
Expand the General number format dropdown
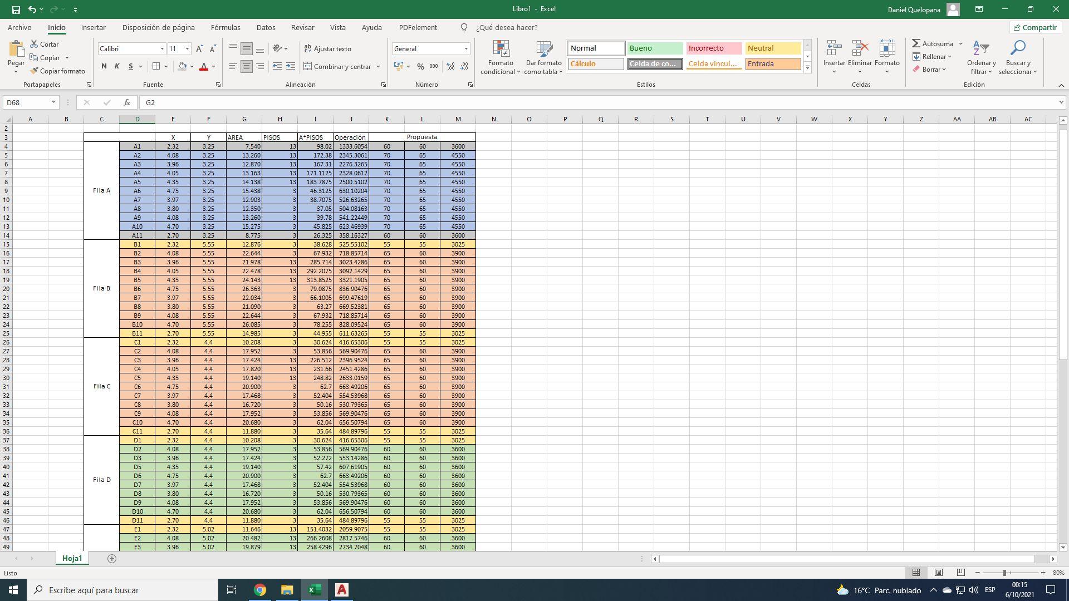tap(466, 49)
